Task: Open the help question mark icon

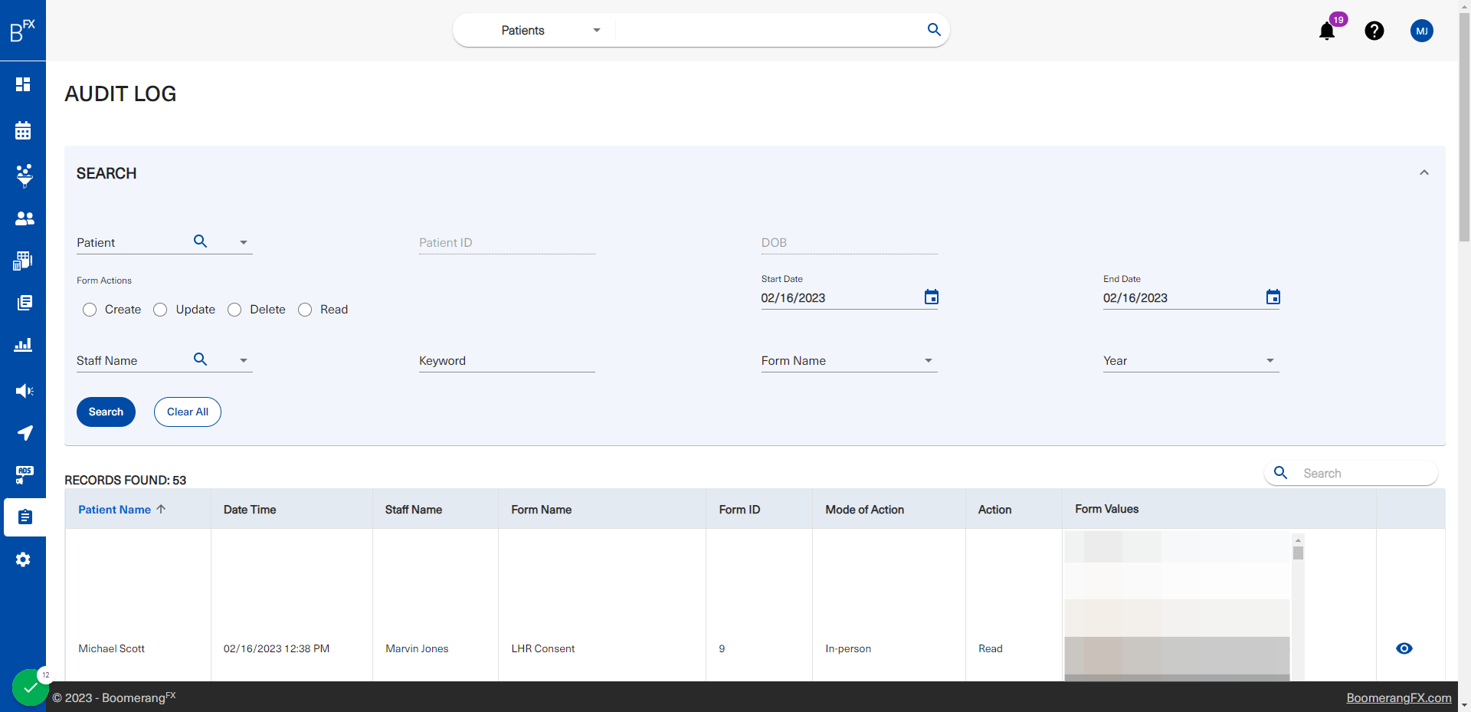Action: (1374, 31)
